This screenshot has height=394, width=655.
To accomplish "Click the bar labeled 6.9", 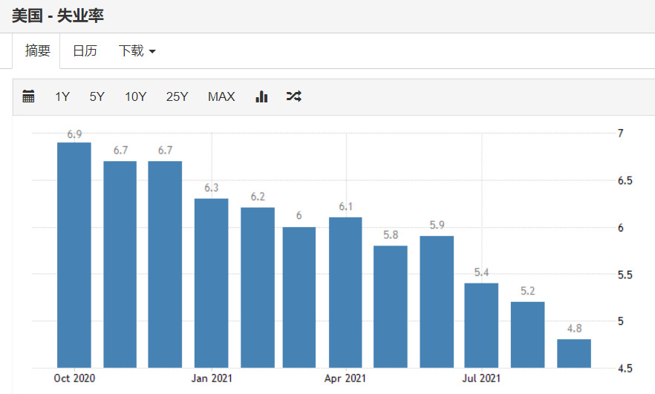I will coord(74,255).
